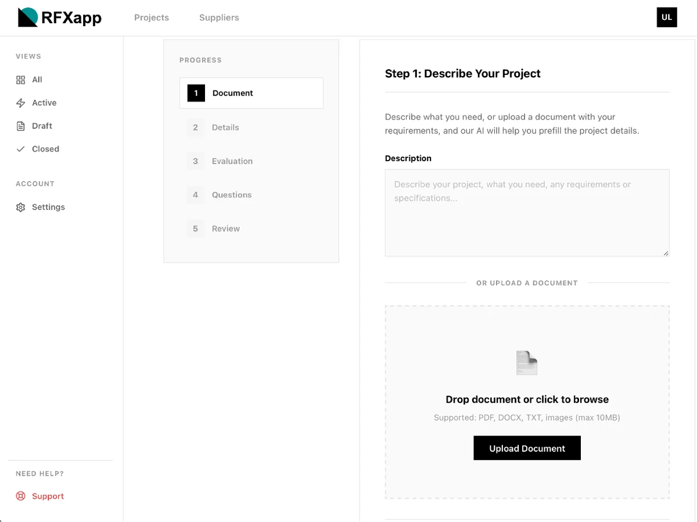Screen dimensions: 697x522
Task: Click the NEED HELP? label
Action: [39, 474]
